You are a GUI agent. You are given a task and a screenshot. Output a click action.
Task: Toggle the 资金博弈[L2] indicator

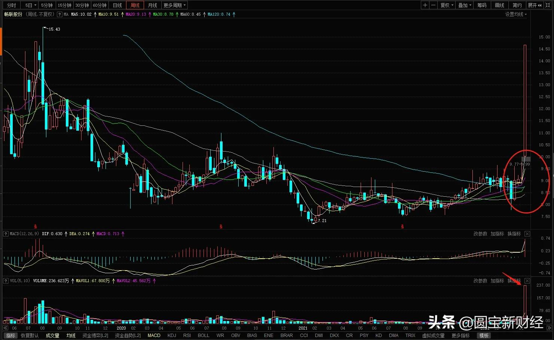click(x=95, y=336)
